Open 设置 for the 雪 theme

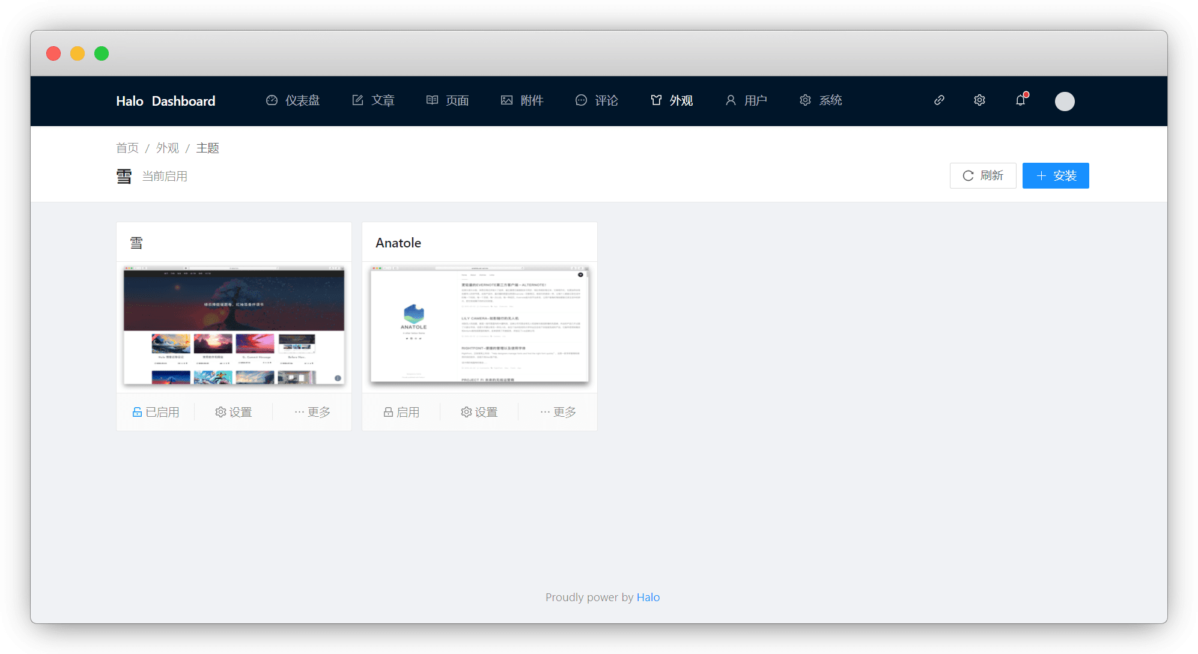[x=233, y=412]
